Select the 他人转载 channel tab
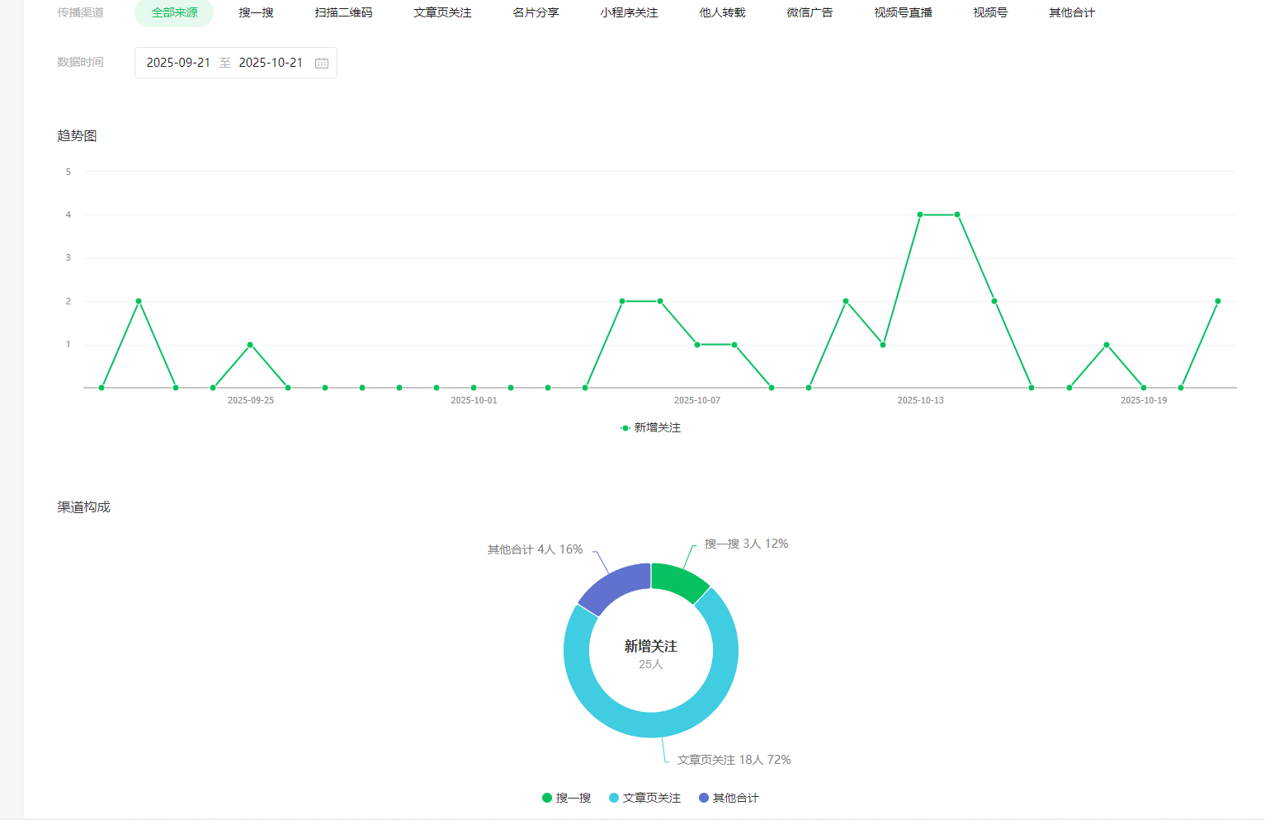Image resolution: width=1265 pixels, height=820 pixels. pyautogui.click(x=722, y=13)
